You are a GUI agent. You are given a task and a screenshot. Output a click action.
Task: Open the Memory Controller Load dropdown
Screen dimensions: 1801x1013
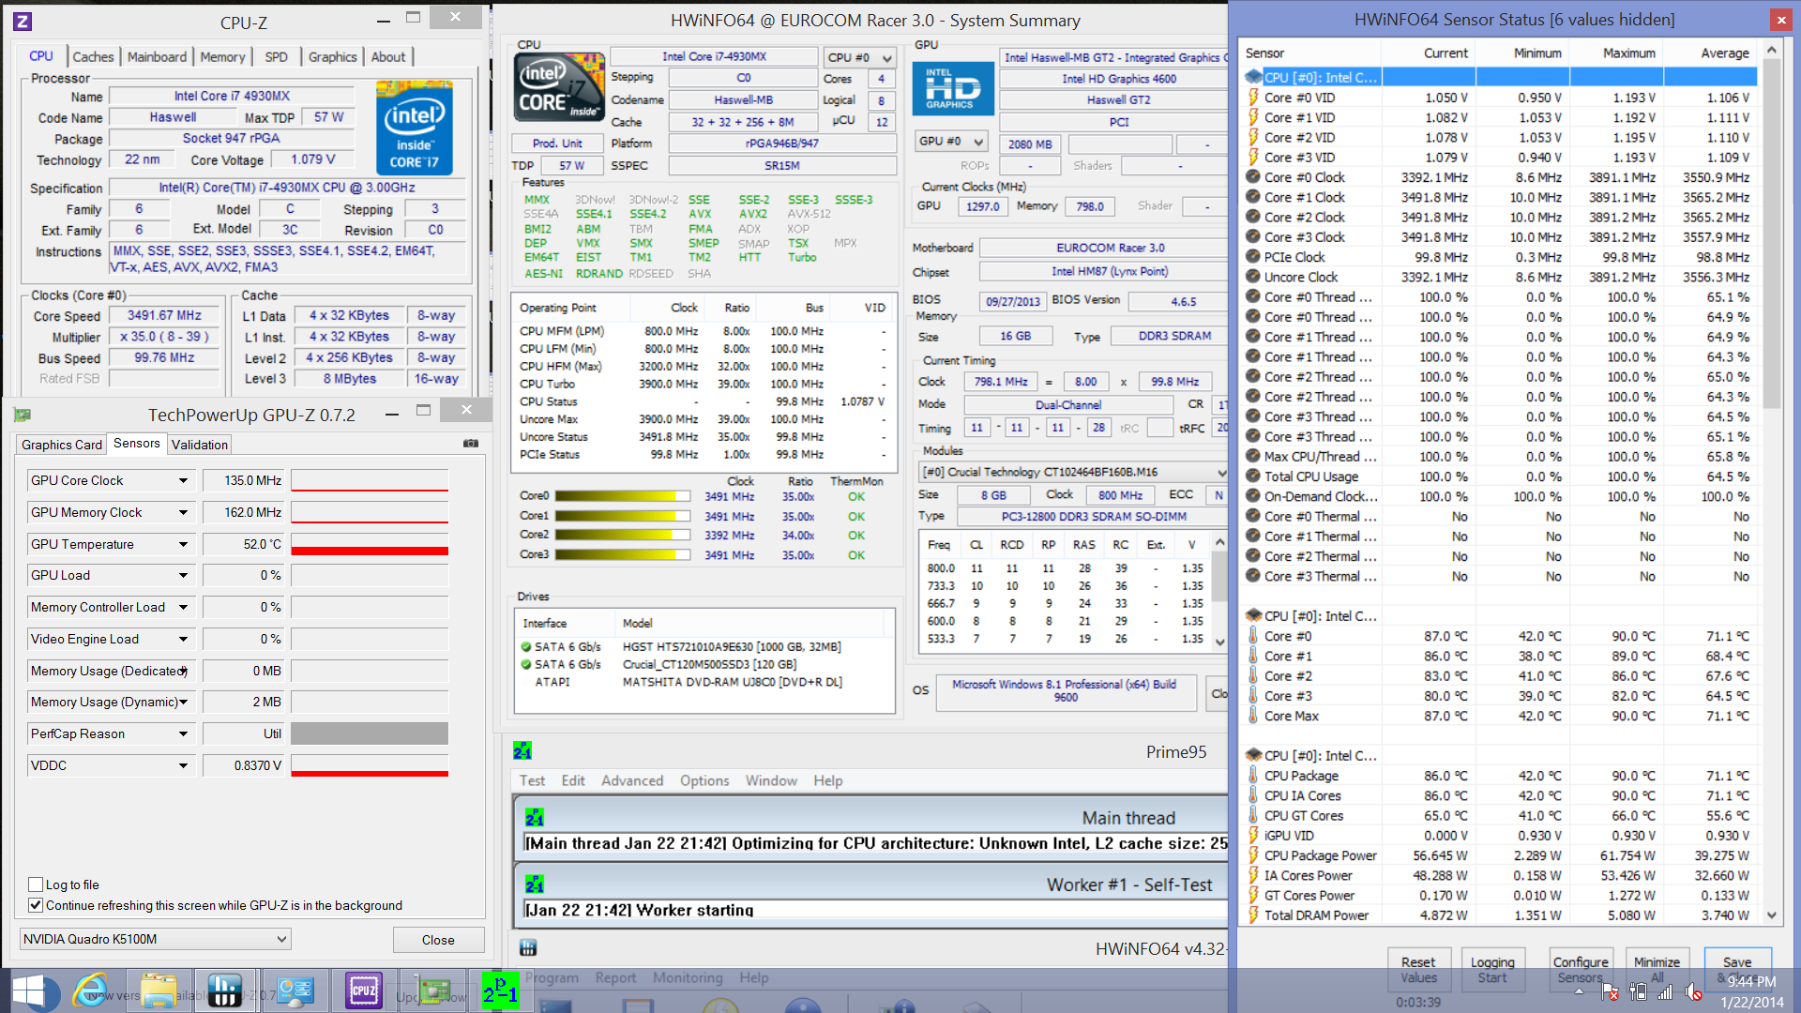(183, 607)
